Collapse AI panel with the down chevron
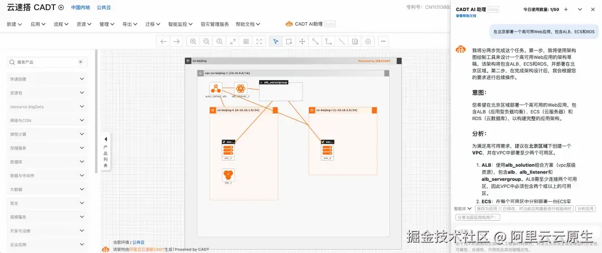Viewport: 602px width, 253px height. tap(580, 9)
